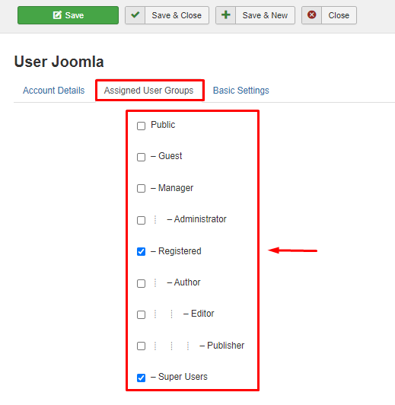Click the '– Editor' label

coord(199,314)
